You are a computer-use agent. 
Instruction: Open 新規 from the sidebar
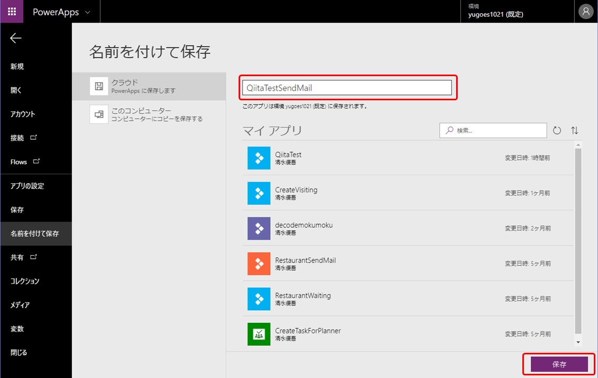tap(16, 66)
